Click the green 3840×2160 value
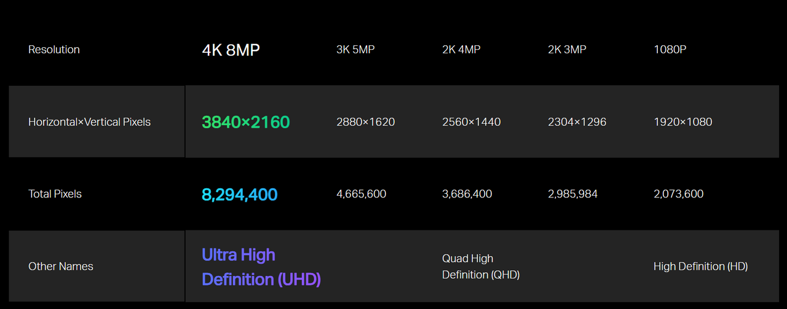The image size is (787, 309). (246, 122)
